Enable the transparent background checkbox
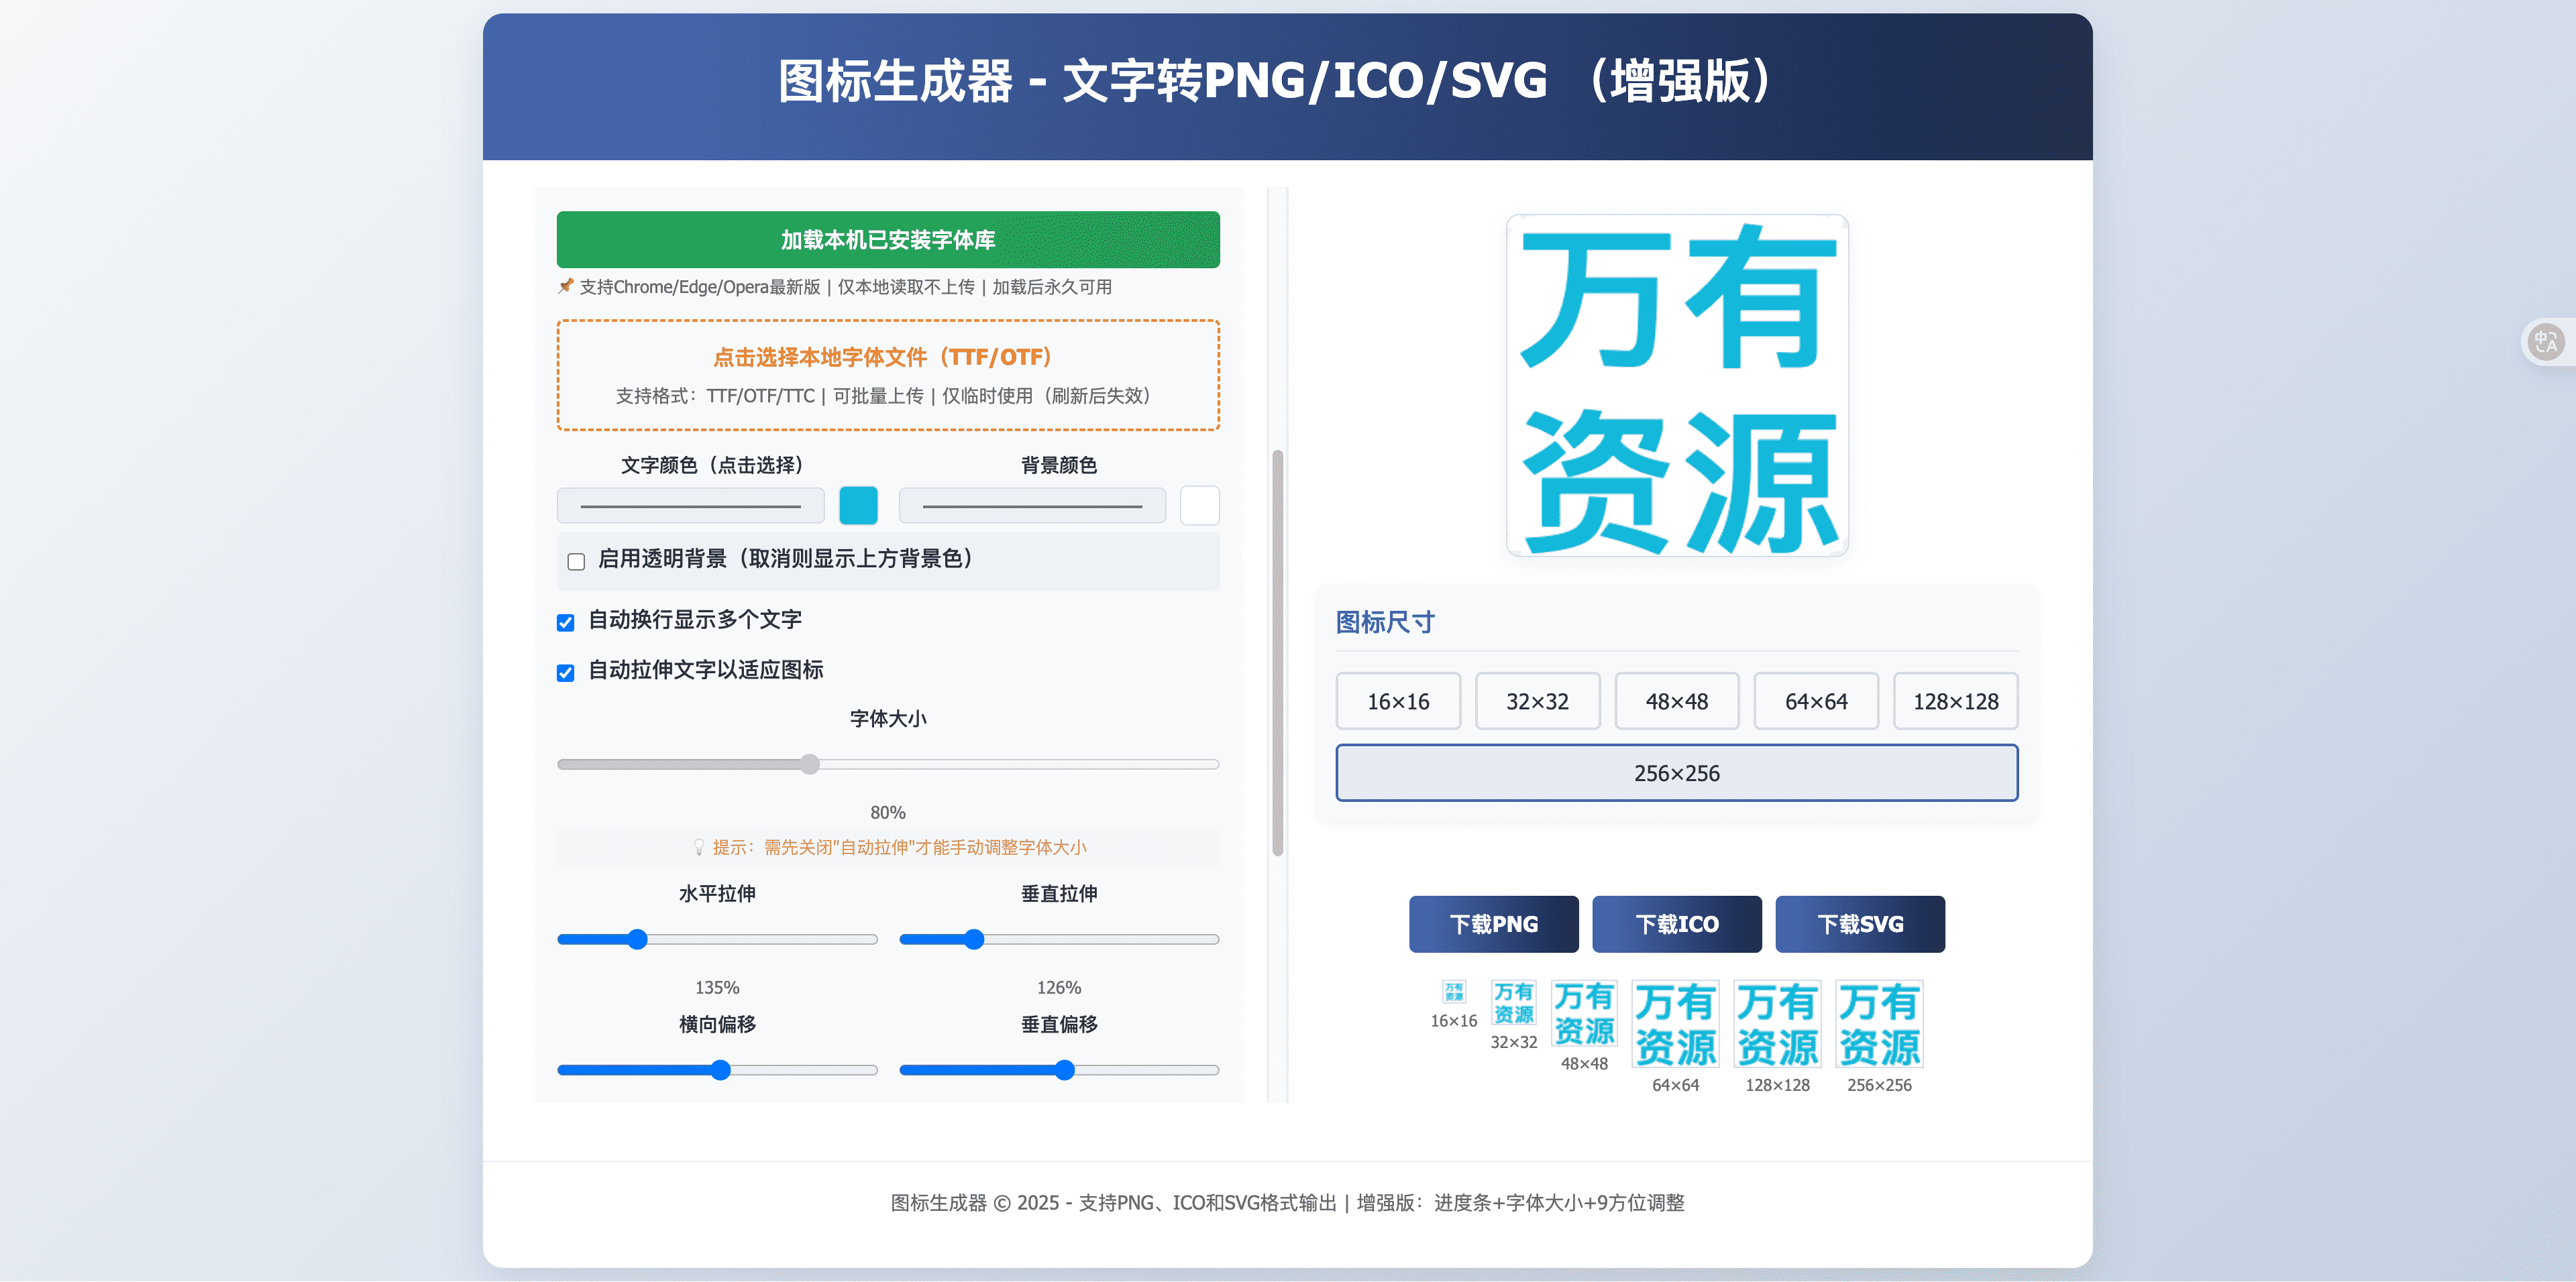The height and width of the screenshot is (1282, 2576). coord(576,561)
